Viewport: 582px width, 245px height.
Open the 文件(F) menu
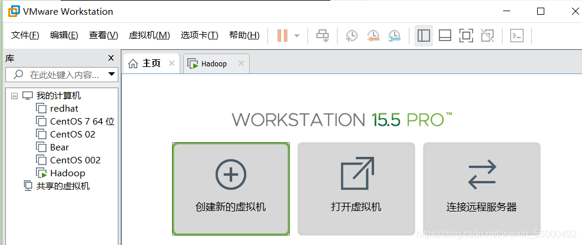(25, 35)
